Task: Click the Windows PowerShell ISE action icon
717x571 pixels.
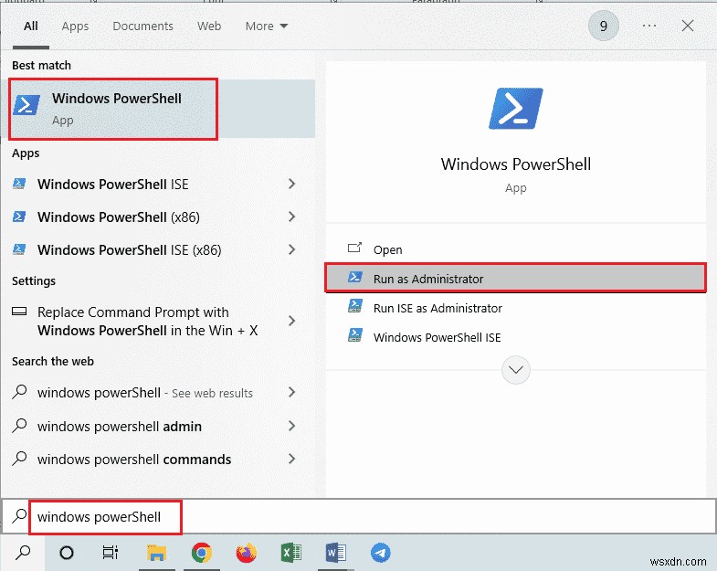Action: tap(354, 335)
